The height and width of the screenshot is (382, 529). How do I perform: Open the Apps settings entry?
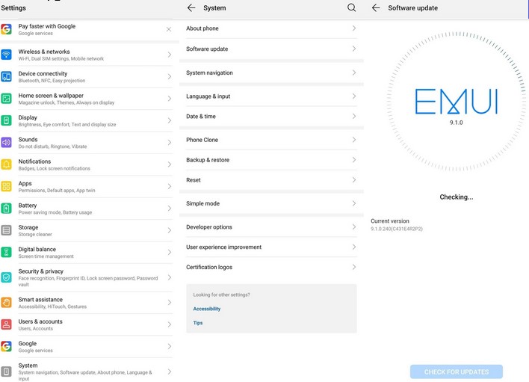click(x=87, y=186)
